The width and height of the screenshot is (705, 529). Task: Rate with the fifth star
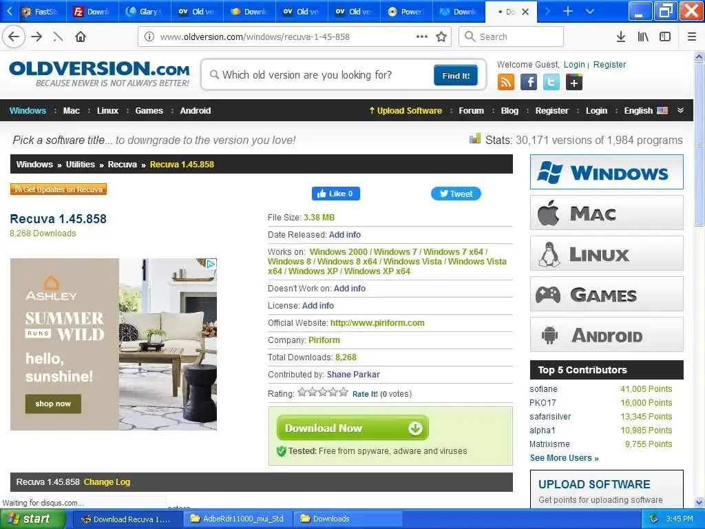pos(344,392)
